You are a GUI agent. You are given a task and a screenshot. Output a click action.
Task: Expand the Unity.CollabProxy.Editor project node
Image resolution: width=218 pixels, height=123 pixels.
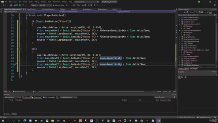[x=180, y=17]
